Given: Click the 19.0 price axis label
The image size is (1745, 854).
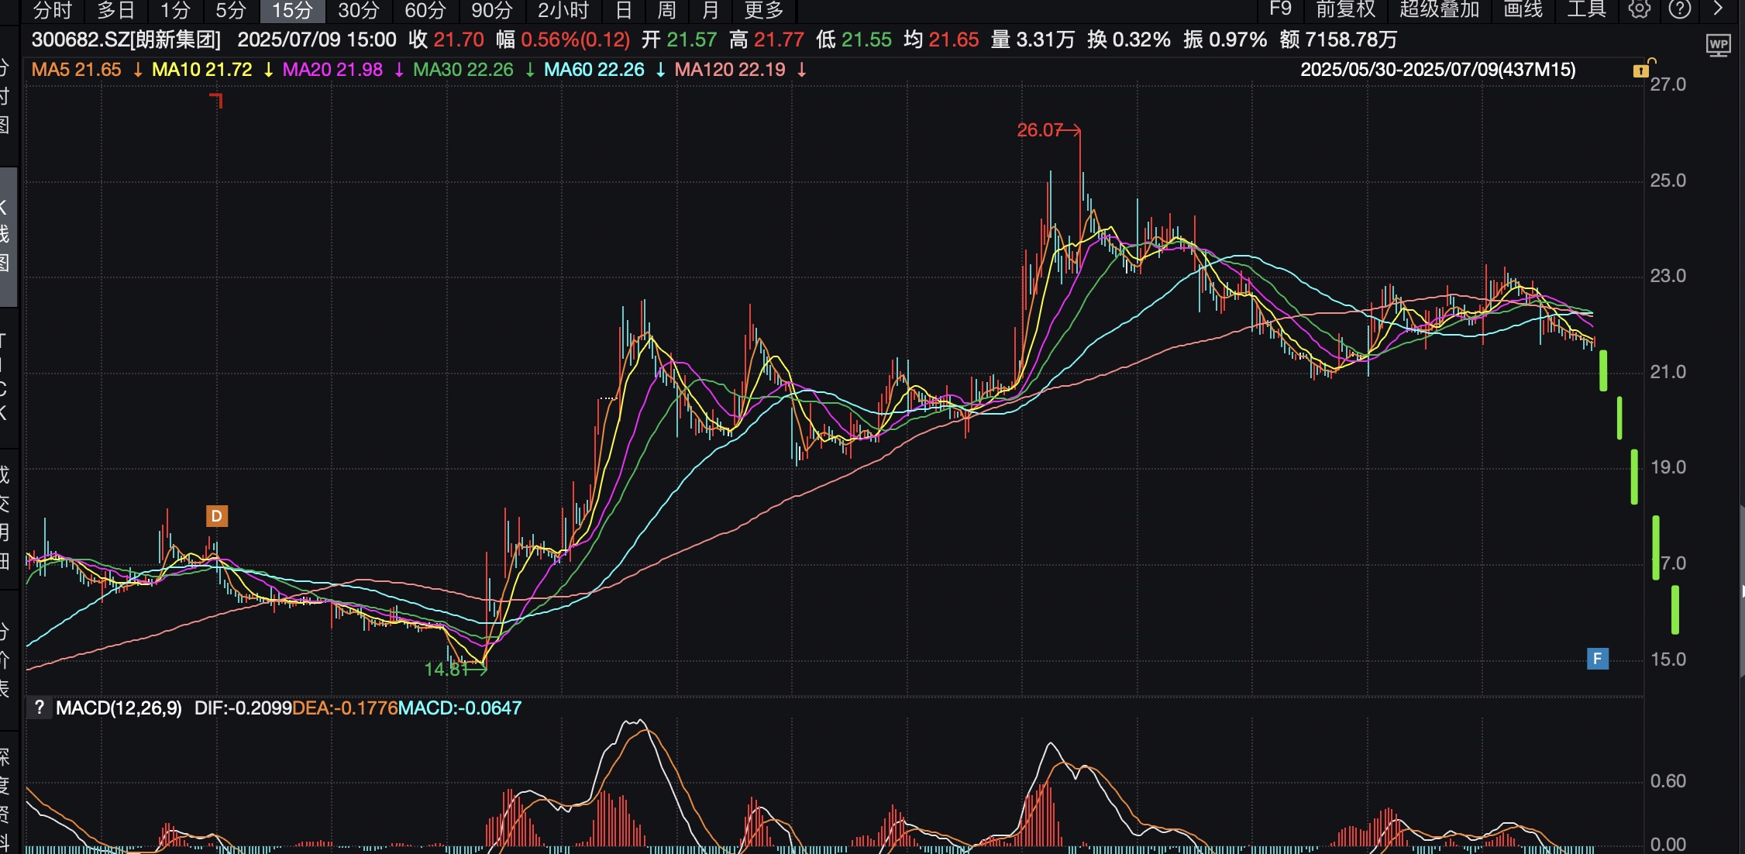Looking at the screenshot, I should (1668, 467).
